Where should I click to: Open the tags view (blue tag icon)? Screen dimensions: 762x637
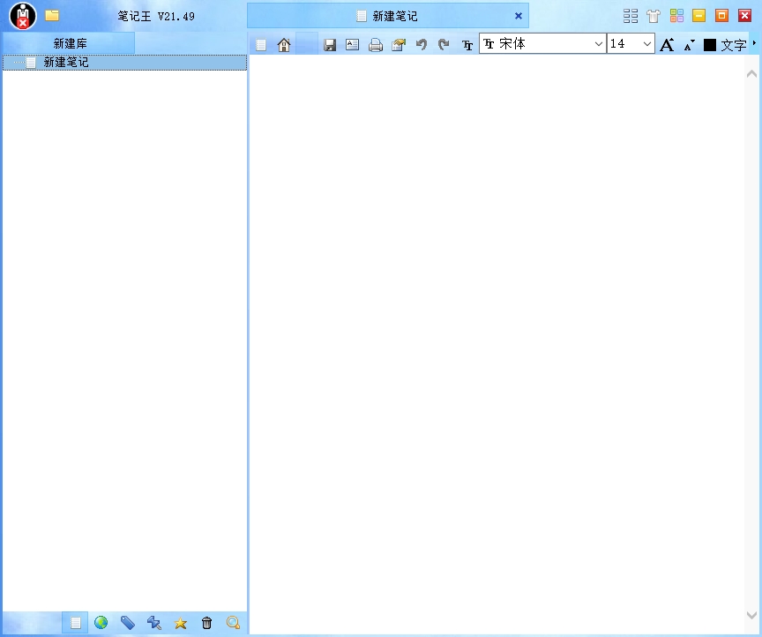(x=128, y=623)
